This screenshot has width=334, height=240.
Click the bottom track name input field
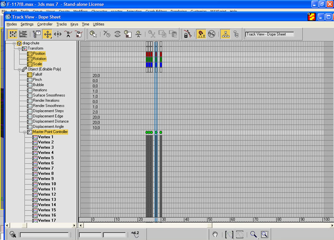[x=44, y=235]
